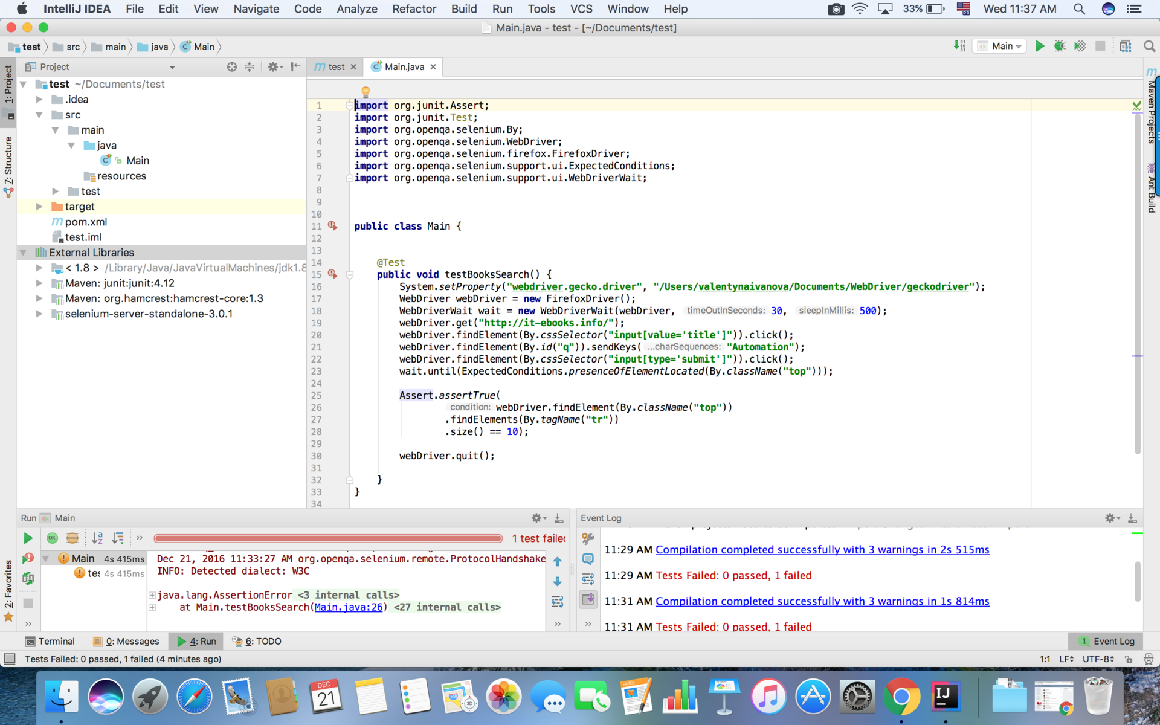
Task: Open 0: Messages tool window
Action: [x=126, y=641]
